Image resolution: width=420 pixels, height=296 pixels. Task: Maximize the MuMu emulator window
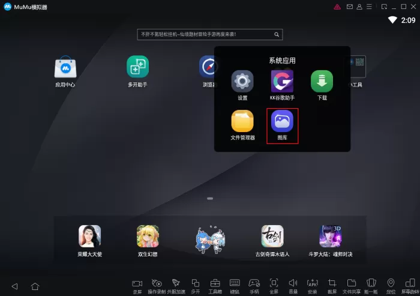(x=403, y=7)
